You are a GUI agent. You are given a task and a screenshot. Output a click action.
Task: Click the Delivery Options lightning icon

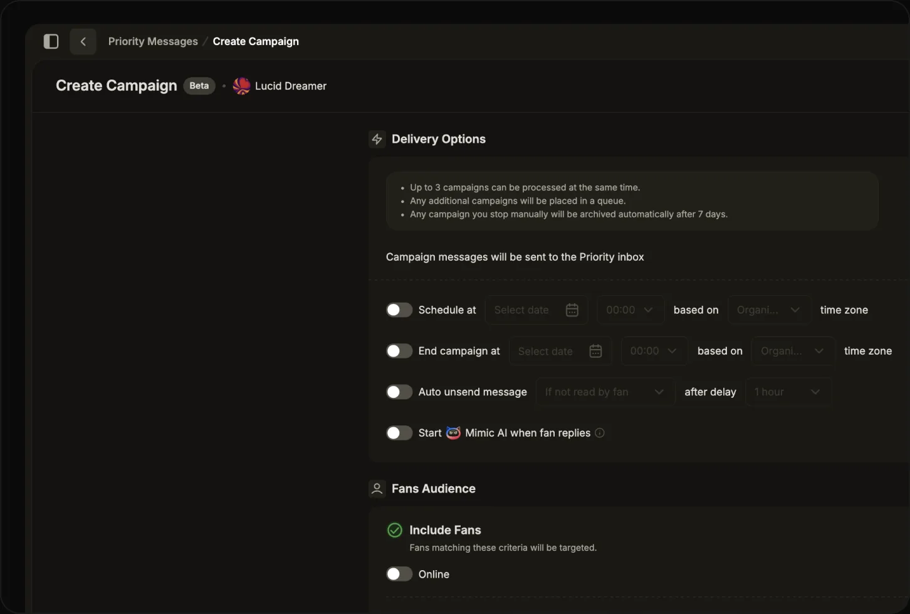[377, 139]
